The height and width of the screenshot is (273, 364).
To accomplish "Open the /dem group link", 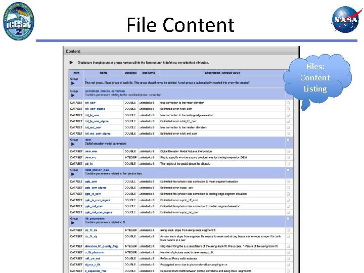I will point(88,140).
